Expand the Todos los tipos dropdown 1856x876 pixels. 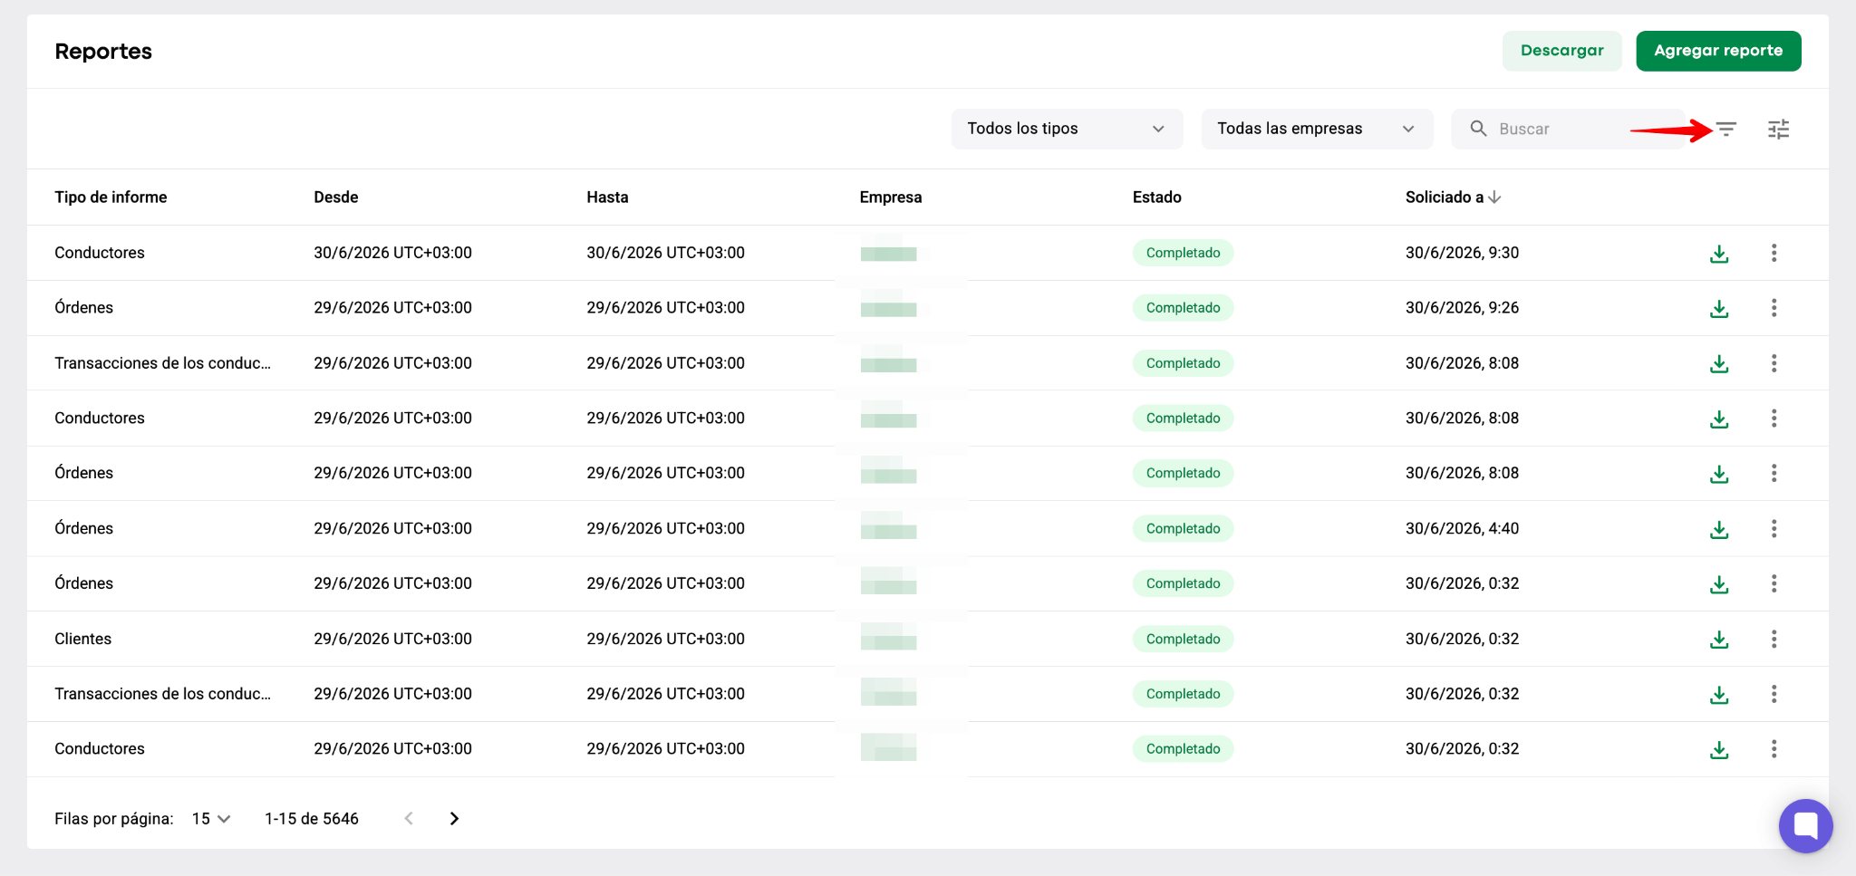tap(1067, 129)
